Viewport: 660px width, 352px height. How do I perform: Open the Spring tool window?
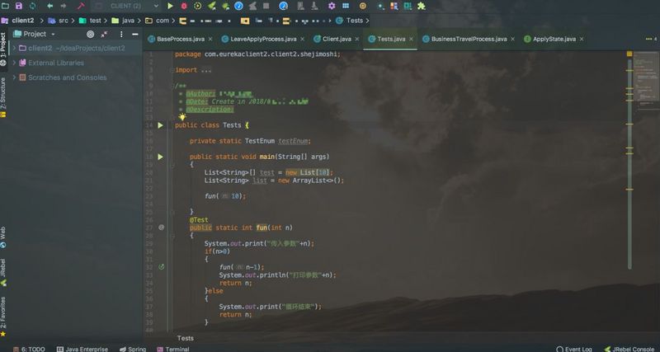133,349
